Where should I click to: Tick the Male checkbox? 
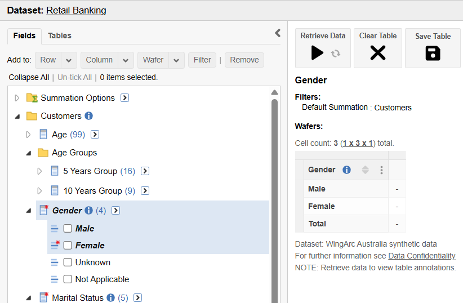68,229
